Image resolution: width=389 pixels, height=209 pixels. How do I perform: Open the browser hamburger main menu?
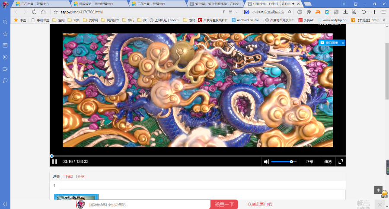pos(383,12)
